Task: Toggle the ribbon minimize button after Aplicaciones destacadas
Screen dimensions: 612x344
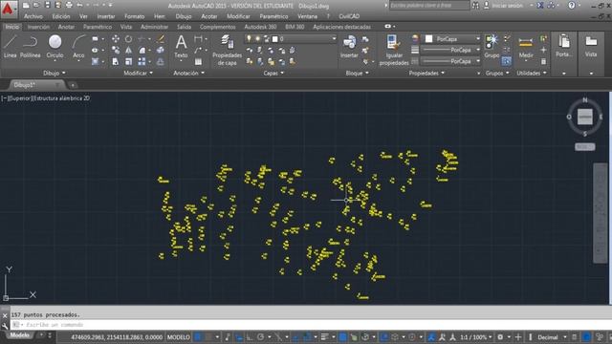Action: point(387,27)
